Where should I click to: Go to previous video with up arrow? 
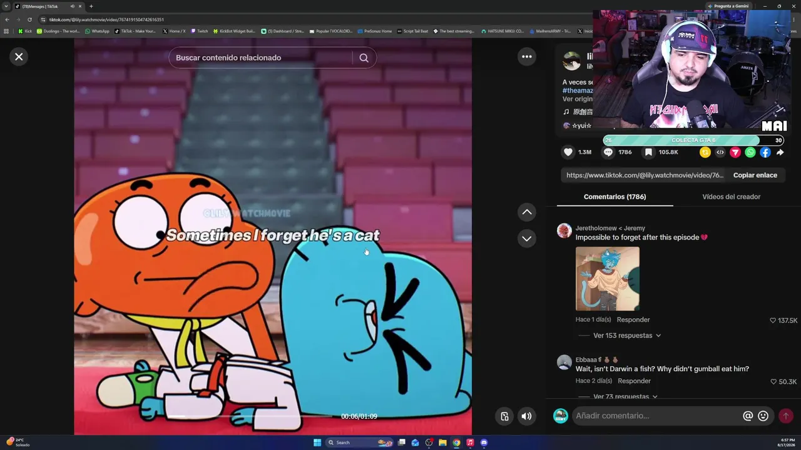[527, 212]
